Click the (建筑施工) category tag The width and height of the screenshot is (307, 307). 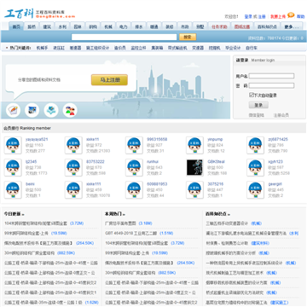pyautogui.click(x=279, y=303)
